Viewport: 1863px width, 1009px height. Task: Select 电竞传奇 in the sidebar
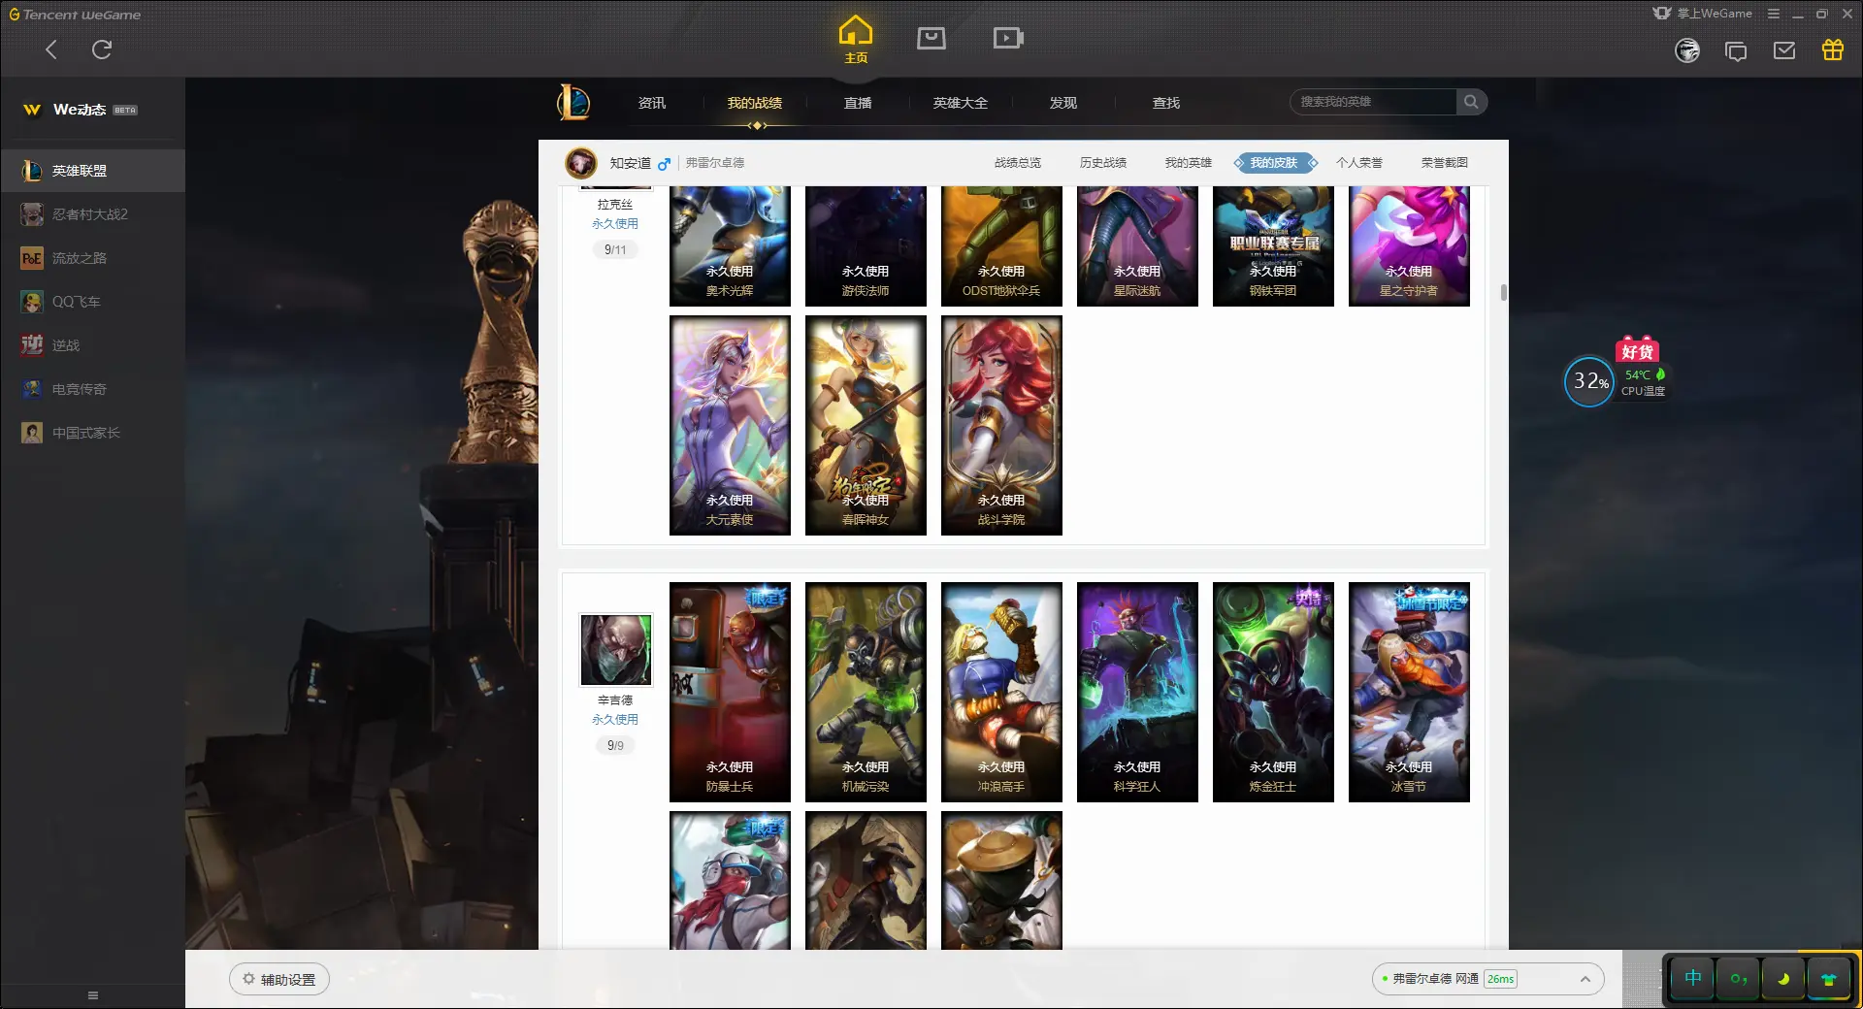coord(92,389)
